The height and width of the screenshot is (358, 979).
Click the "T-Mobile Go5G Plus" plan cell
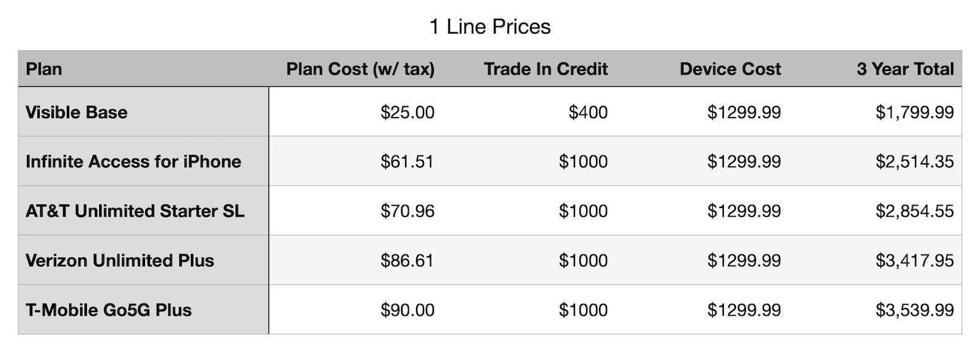click(108, 310)
